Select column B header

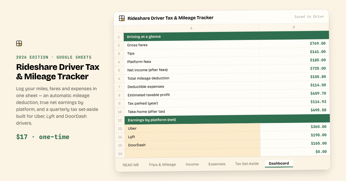(294, 27)
